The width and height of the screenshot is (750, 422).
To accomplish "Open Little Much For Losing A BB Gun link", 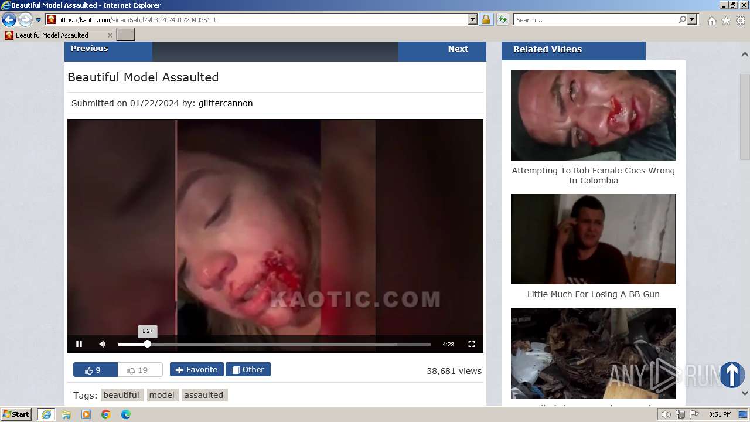I will (x=594, y=294).
